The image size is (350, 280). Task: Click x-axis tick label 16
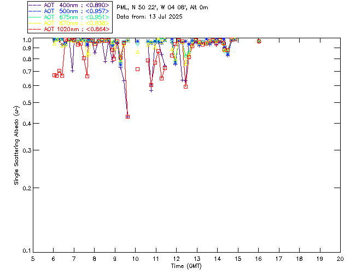(259, 259)
